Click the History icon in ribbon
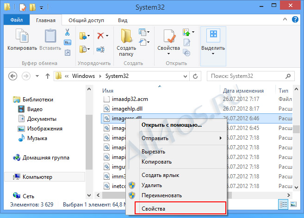The image size is (304, 218). coord(187,53)
